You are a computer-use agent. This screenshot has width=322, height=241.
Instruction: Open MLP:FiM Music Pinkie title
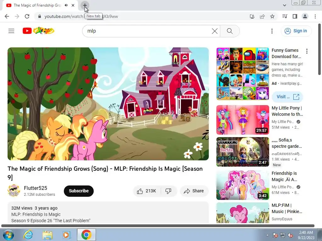(287, 208)
